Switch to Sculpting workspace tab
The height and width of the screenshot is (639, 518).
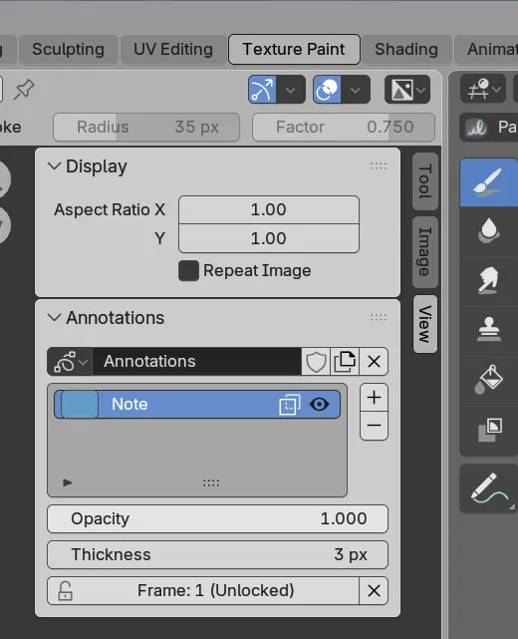pyautogui.click(x=69, y=49)
